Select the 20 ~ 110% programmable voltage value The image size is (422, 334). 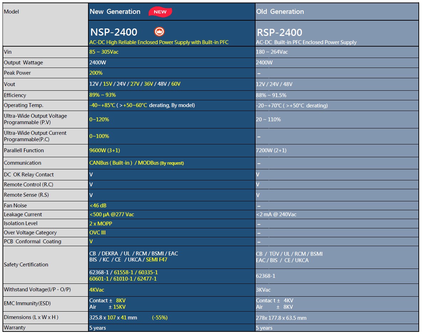268,120
